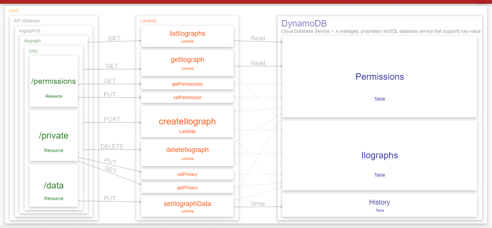The height and width of the screenshot is (228, 492).
Task: Expand the DynamoDB service group
Action: tap(305, 23)
